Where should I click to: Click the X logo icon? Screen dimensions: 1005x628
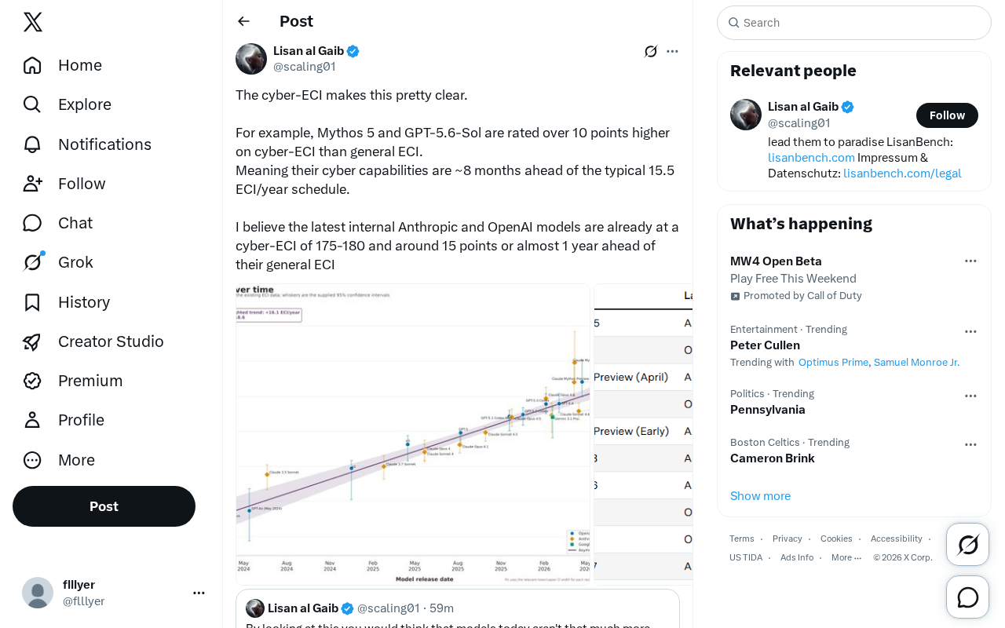click(x=33, y=22)
